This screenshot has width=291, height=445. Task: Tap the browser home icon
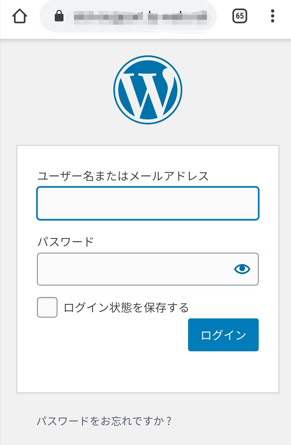click(20, 16)
